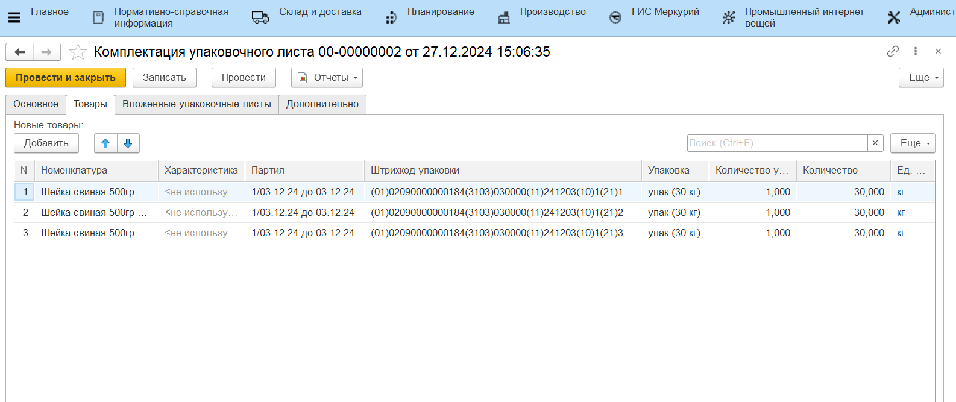This screenshot has width=956, height=402.
Task: Click the Записать button
Action: point(165,78)
